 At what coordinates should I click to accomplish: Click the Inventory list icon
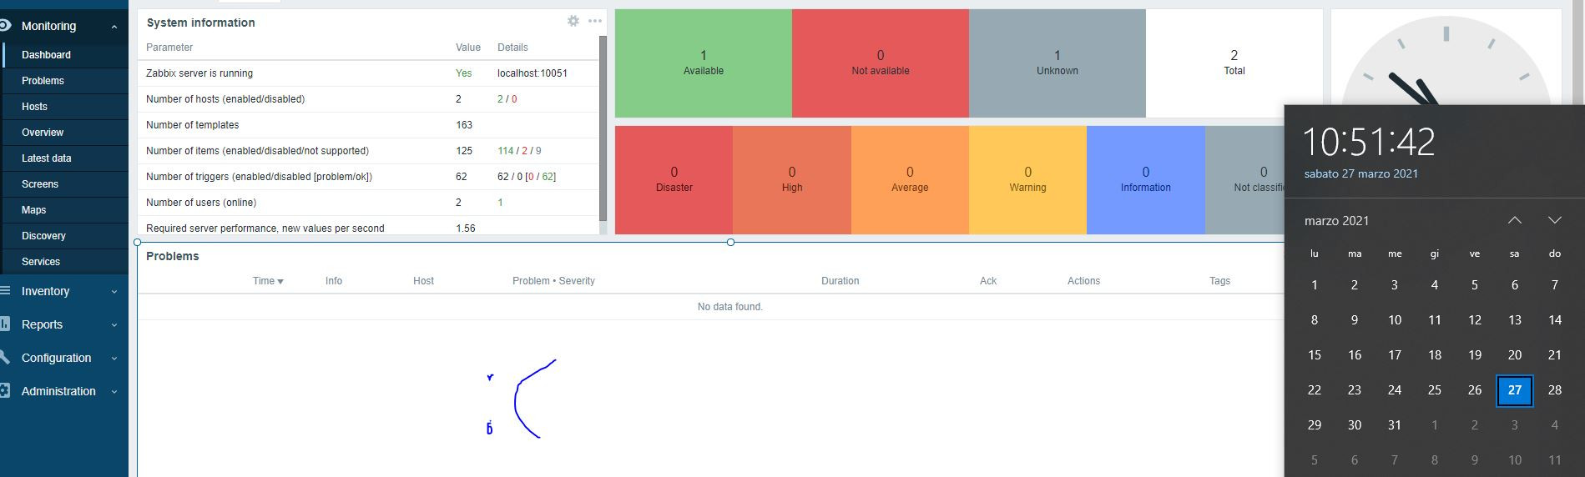tap(5, 291)
